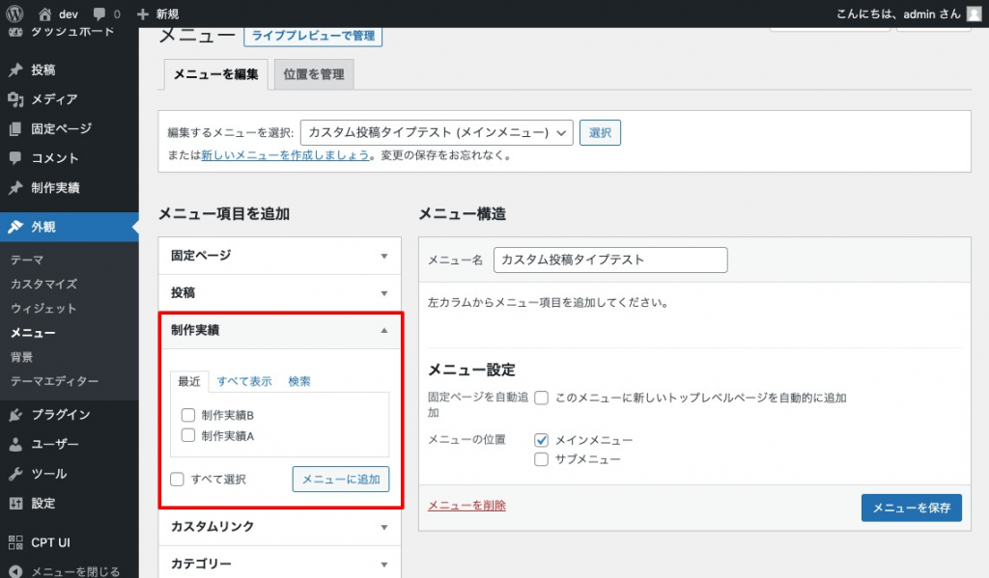This screenshot has width=989, height=578.
Task: Check the 制作実績B checkbox
Action: [x=188, y=415]
